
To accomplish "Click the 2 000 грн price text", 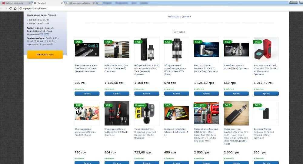I will tap(231, 153).
